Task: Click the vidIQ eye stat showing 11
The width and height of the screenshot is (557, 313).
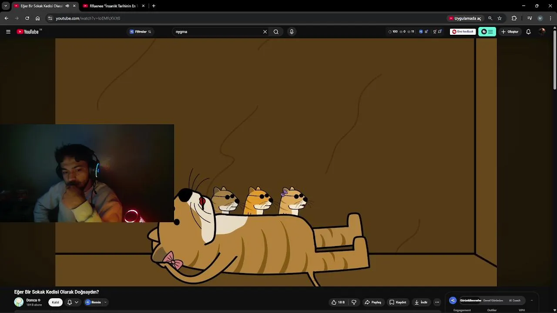Action: [410, 32]
